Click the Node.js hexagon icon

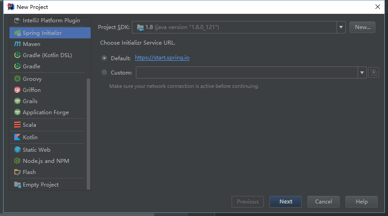pos(17,161)
